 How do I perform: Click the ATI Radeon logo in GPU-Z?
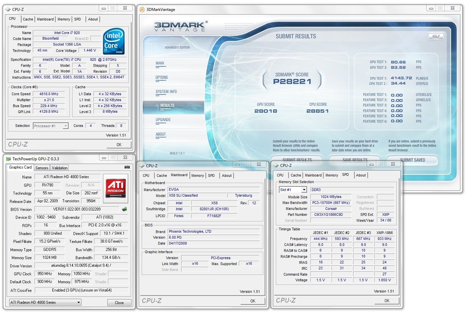116,188
